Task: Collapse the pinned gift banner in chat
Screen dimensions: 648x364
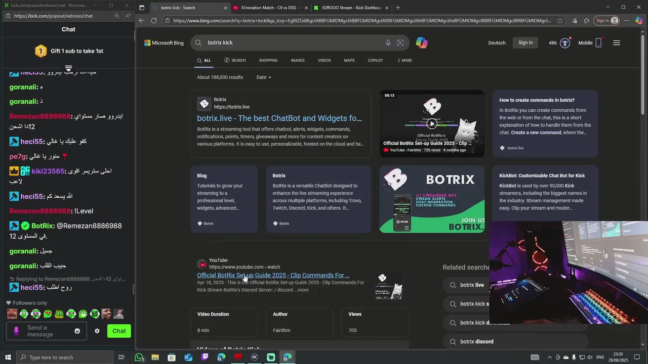Action: point(68,68)
